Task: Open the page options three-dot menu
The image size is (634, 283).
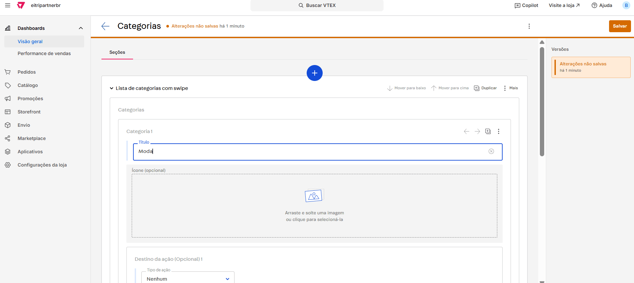Action: pos(529,26)
